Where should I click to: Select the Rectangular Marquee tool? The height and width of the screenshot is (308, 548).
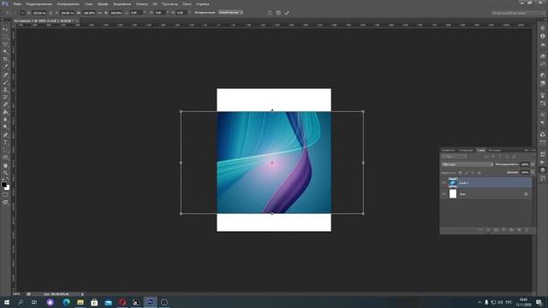pos(5,37)
